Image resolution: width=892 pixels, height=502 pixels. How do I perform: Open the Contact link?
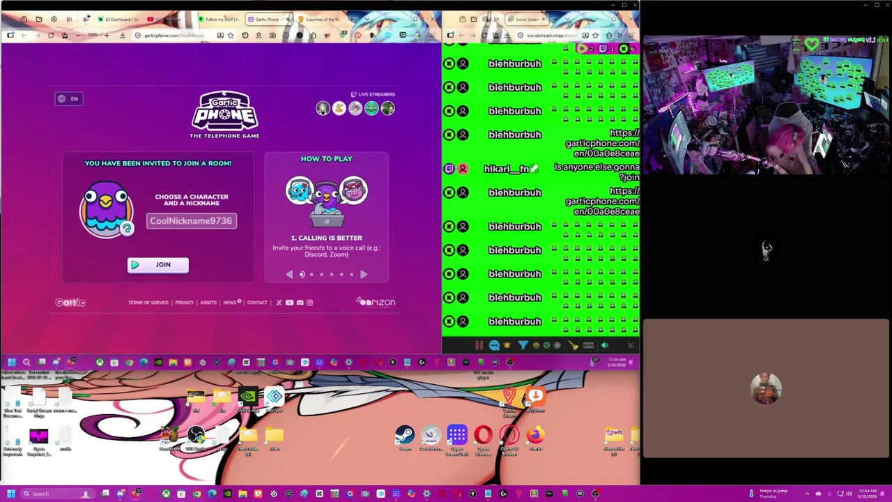pyautogui.click(x=257, y=303)
